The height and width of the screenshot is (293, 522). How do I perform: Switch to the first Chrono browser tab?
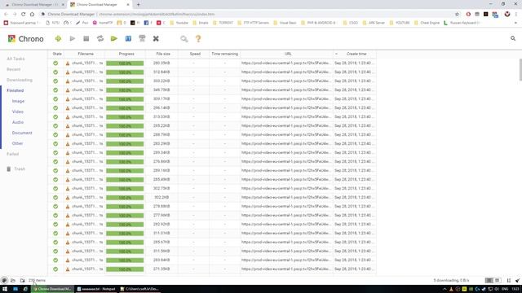pos(33,5)
